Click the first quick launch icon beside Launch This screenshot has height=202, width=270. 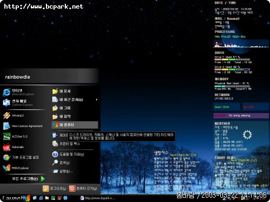coord(35,198)
